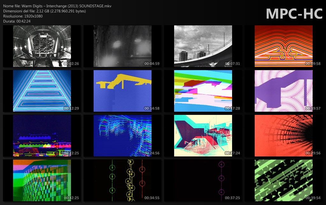326x205 pixels.
Task: Select the blue striped pyramid thumbnail at 00:12:29
Action: pos(42,91)
